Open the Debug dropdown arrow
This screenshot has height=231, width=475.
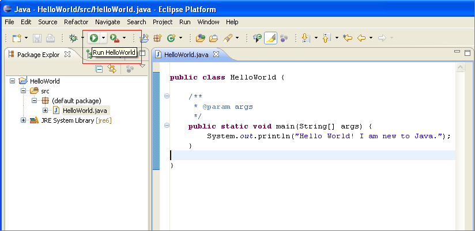click(82, 38)
